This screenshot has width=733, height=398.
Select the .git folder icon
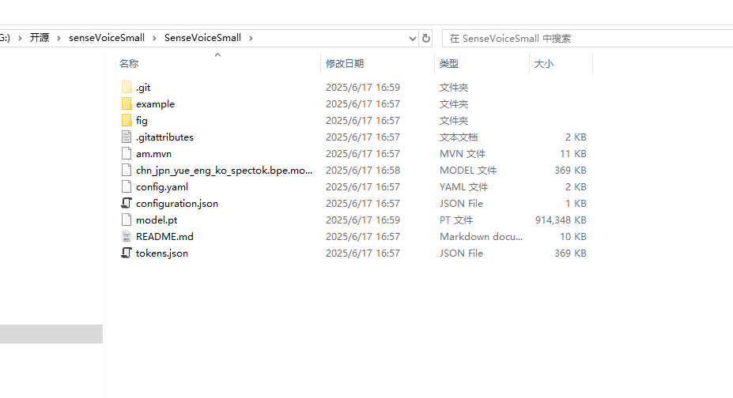127,87
